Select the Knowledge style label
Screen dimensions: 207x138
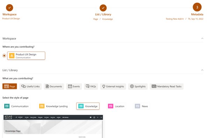(91, 106)
